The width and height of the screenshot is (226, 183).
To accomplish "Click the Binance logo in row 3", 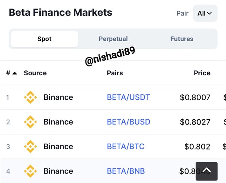I will point(30,146).
